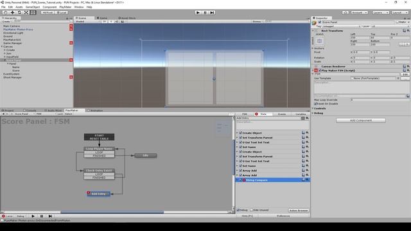Play the FSM from PlayMaker bottom toolbar
The image size is (411, 231).
tap(33, 216)
